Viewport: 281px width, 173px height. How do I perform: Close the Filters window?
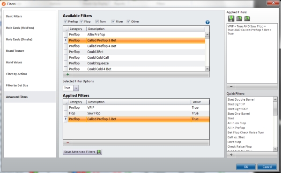(x=273, y=3)
